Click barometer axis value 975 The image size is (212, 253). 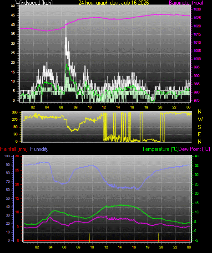[196, 100]
